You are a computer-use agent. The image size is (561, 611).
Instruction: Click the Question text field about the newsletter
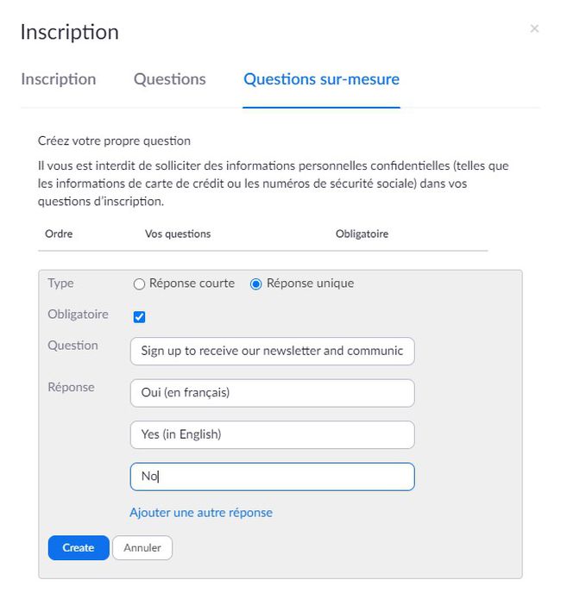273,351
